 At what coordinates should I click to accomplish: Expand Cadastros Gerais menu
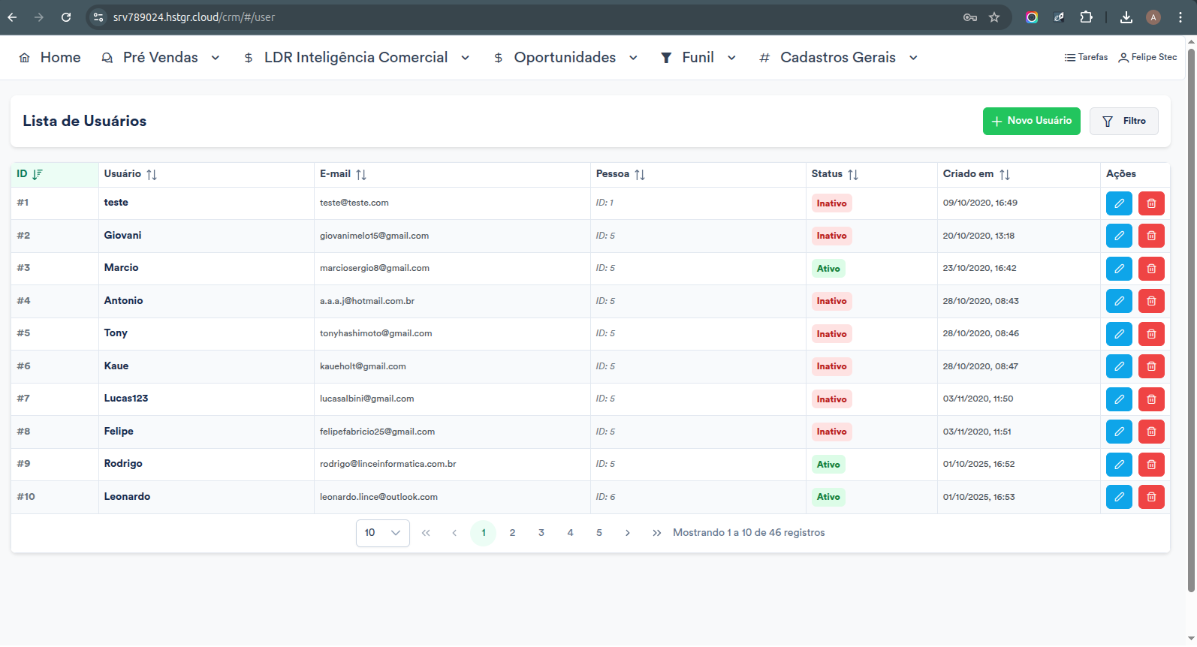(x=838, y=58)
